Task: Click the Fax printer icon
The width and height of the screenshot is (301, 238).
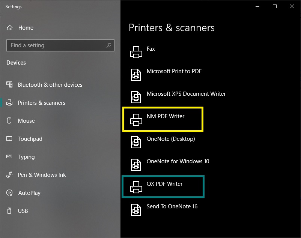Action: (136, 52)
